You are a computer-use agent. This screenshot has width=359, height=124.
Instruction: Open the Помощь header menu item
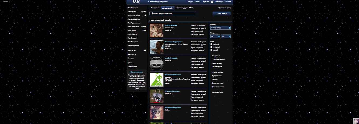(219, 2)
